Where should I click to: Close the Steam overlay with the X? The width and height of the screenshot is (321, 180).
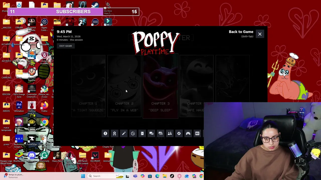(x=260, y=34)
